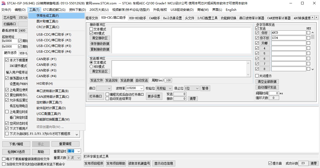
Task: Switch to the USB-HID助手 tab
Action: click(137, 18)
